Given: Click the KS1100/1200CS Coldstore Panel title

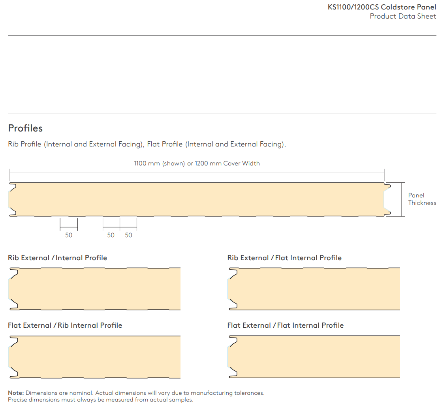Looking at the screenshot, I should tap(382, 7).
